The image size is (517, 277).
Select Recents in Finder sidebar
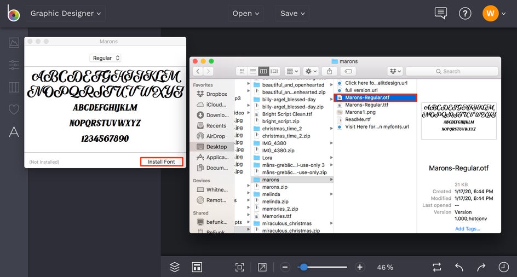coord(212,126)
